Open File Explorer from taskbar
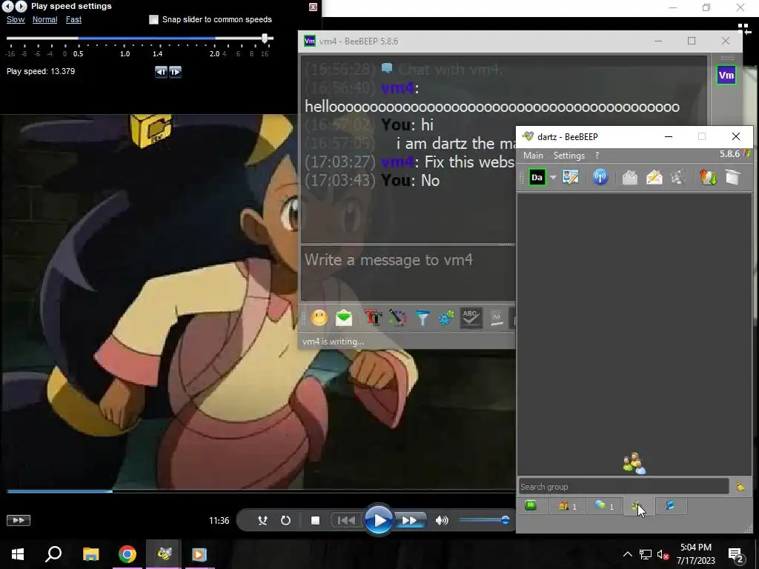 tap(90, 554)
